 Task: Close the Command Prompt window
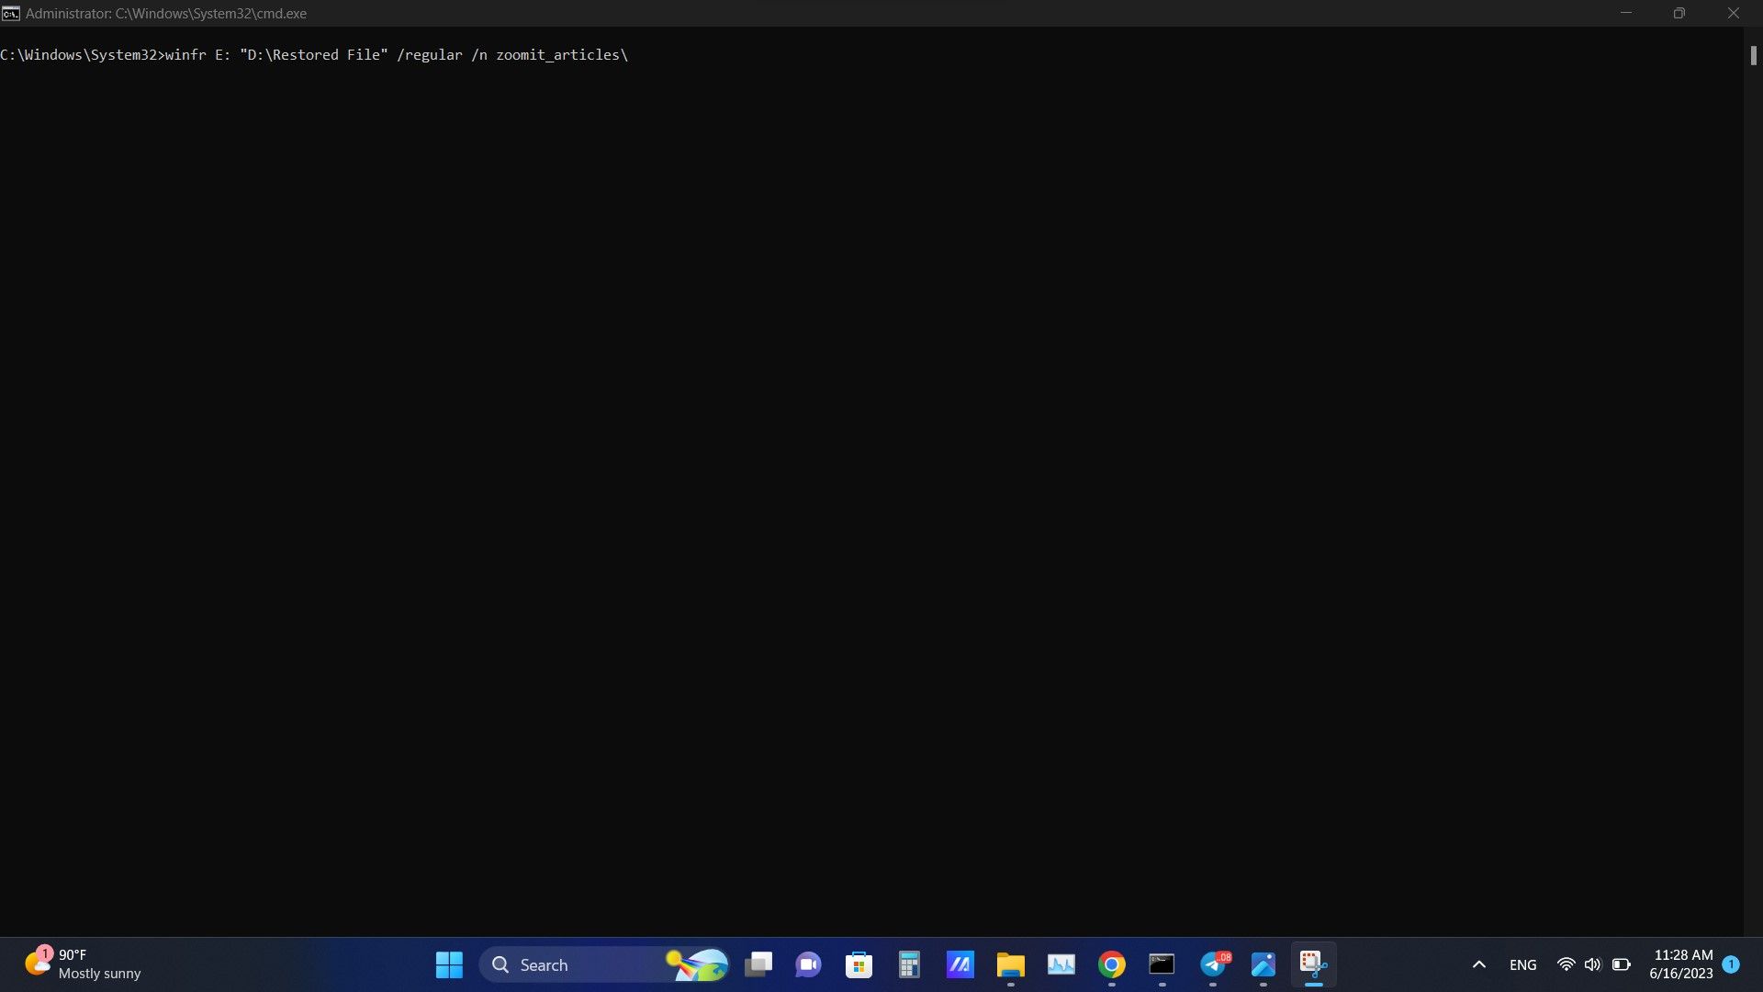pyautogui.click(x=1733, y=13)
